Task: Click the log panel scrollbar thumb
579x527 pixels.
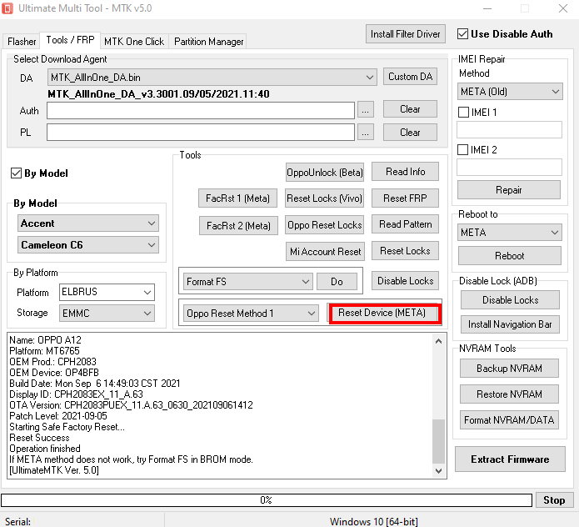Action: (x=438, y=441)
